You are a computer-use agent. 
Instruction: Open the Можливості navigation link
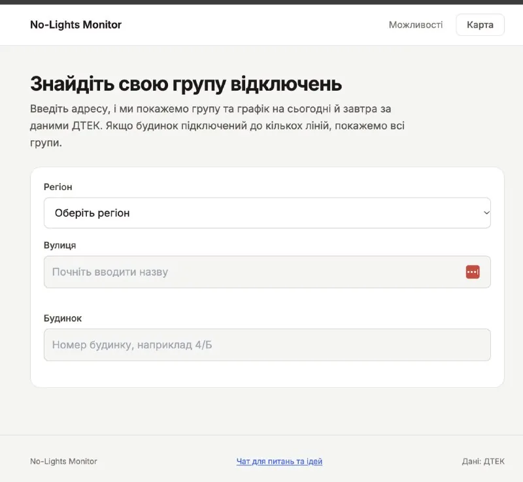coord(416,25)
